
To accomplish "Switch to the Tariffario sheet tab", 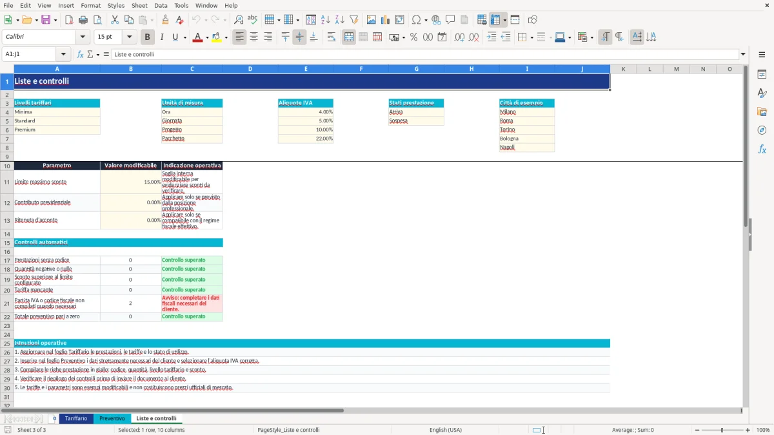I will [76, 418].
